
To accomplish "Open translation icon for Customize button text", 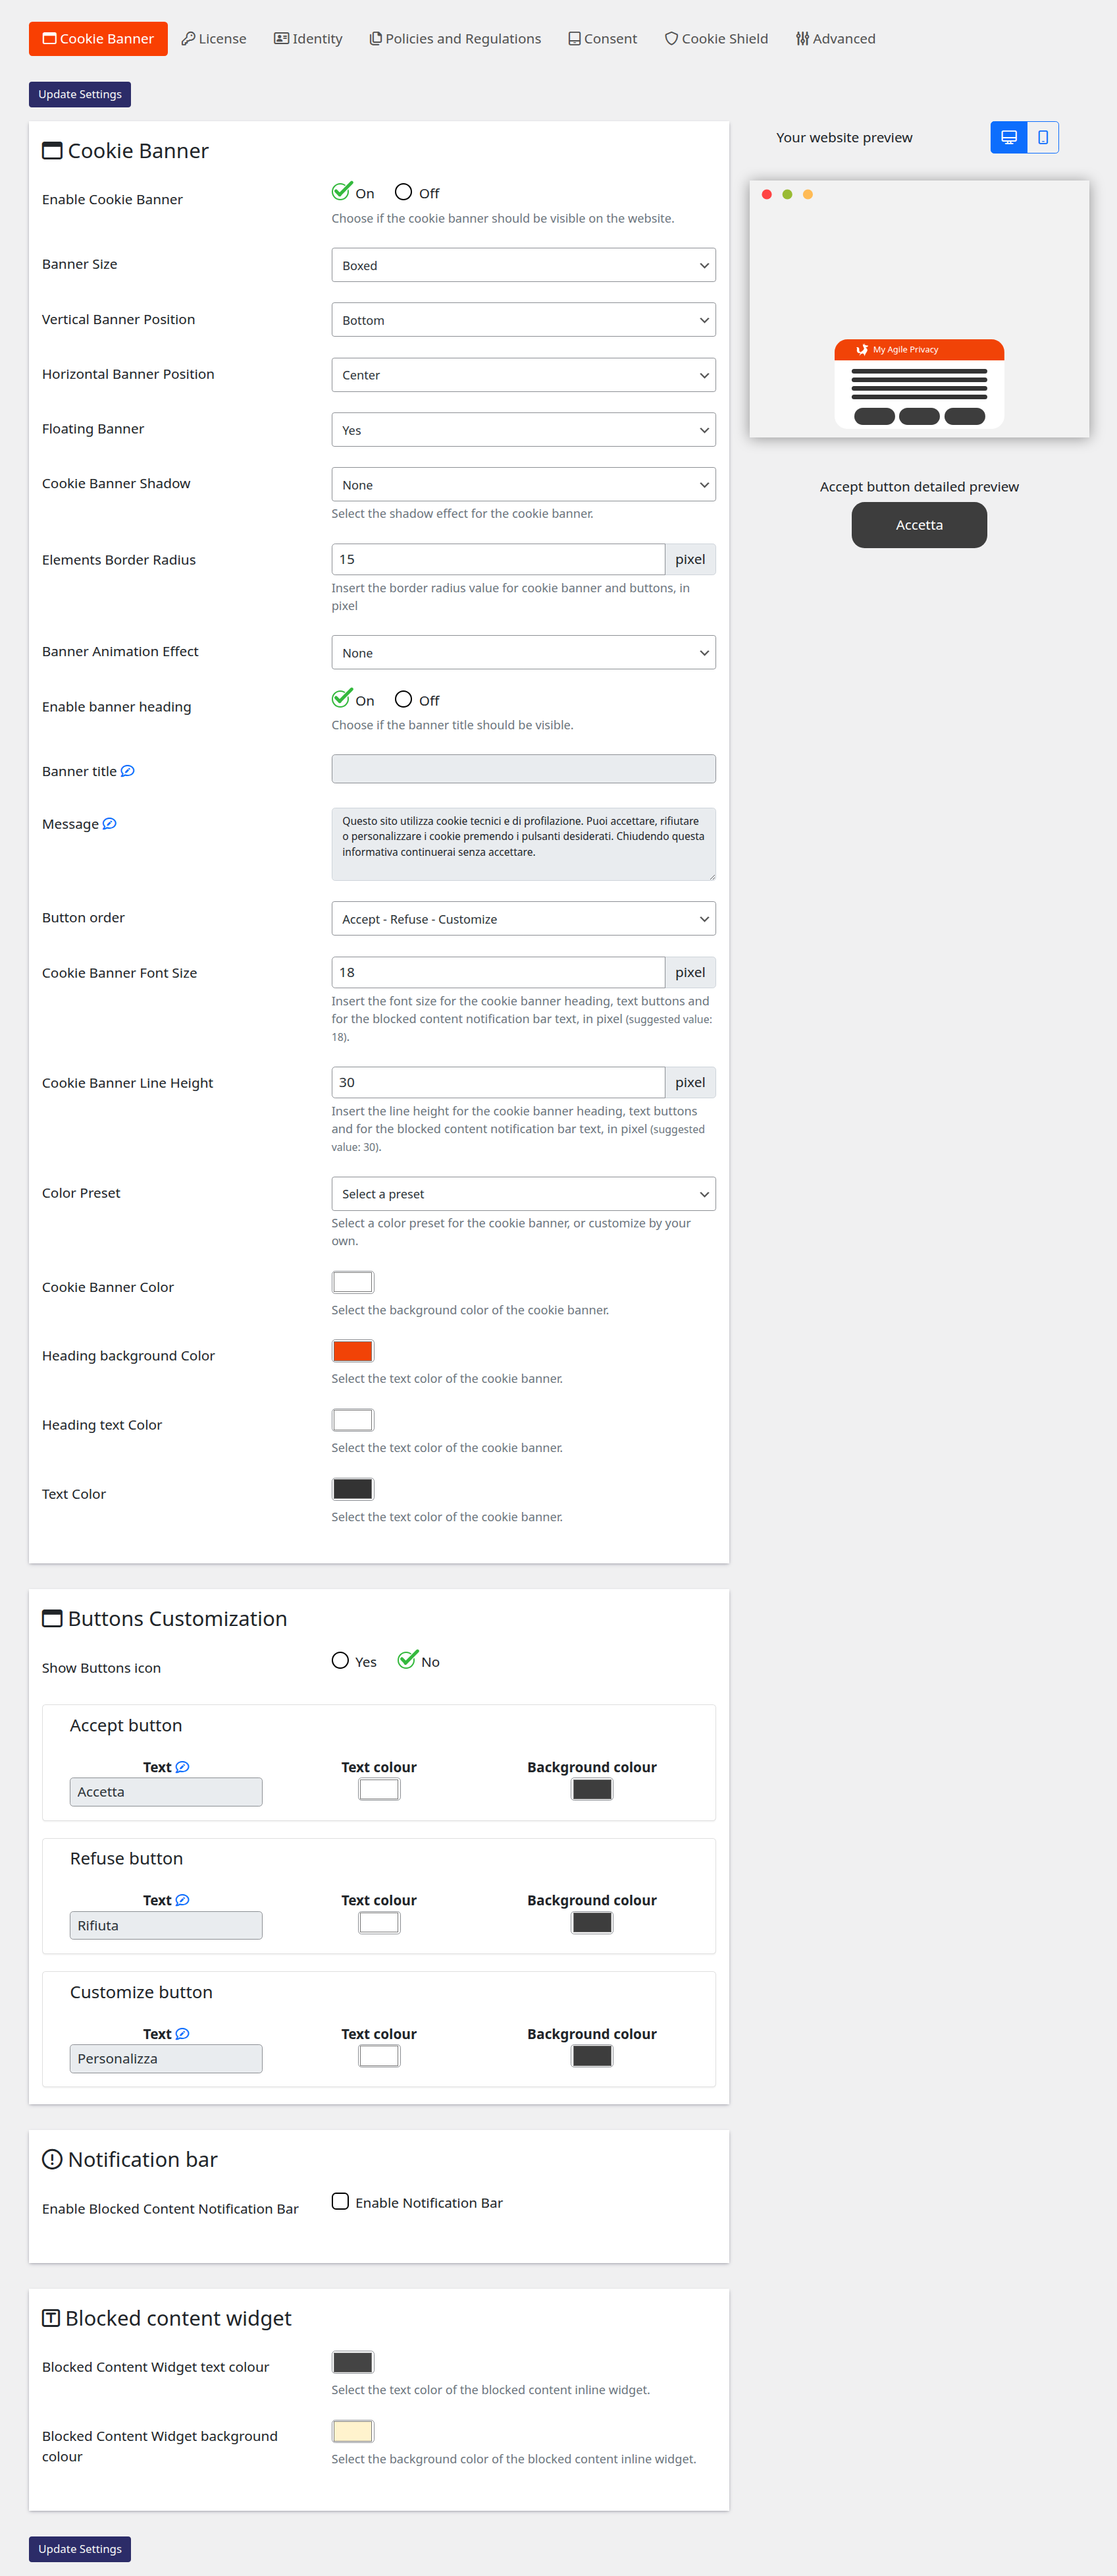I will [x=183, y=2033].
